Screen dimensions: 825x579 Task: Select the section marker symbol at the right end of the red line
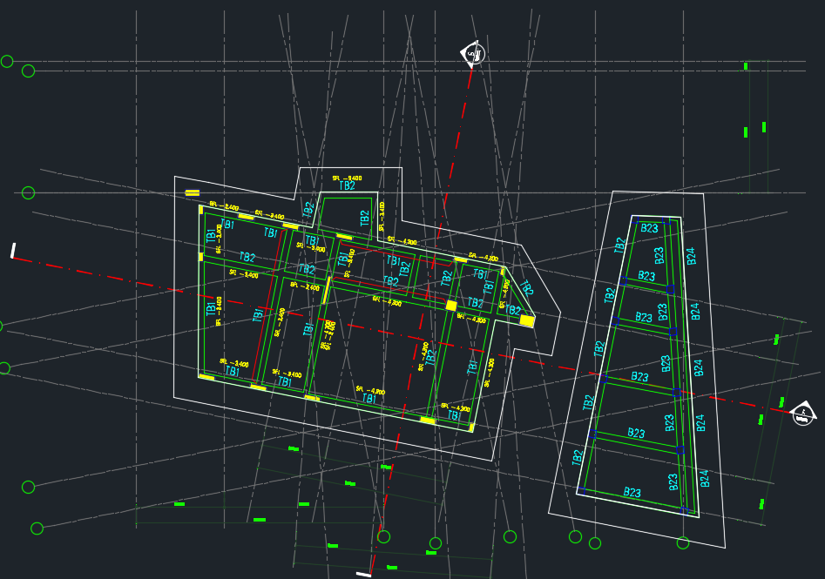pyautogui.click(x=803, y=414)
